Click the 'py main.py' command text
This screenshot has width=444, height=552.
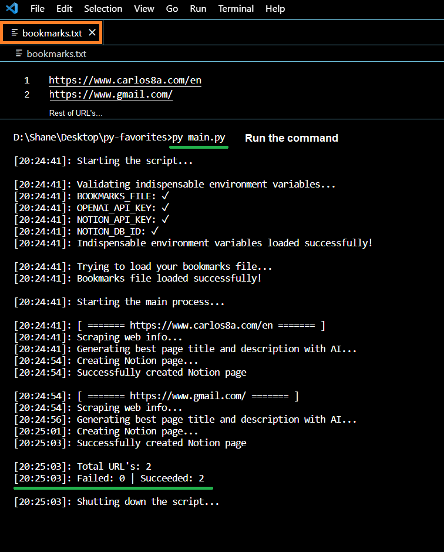(x=199, y=138)
